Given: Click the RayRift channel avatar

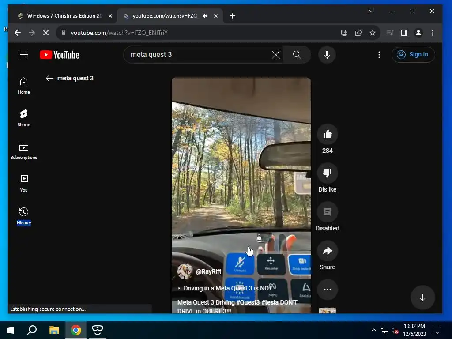Looking at the screenshot, I should tap(185, 271).
